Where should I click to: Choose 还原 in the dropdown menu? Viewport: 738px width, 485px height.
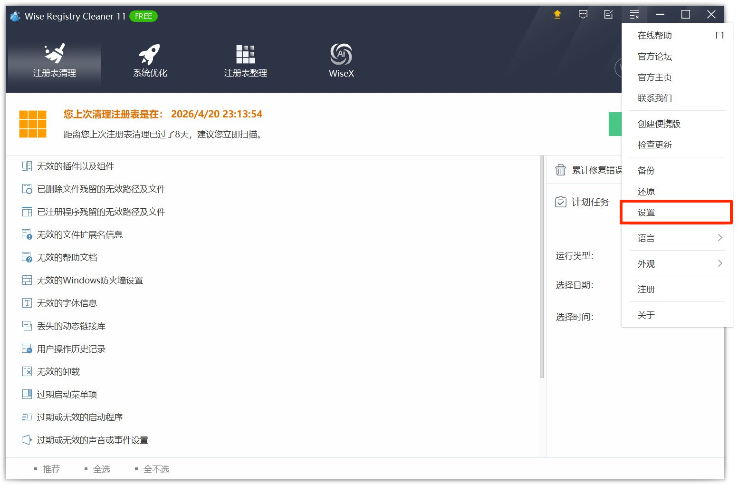677,192
